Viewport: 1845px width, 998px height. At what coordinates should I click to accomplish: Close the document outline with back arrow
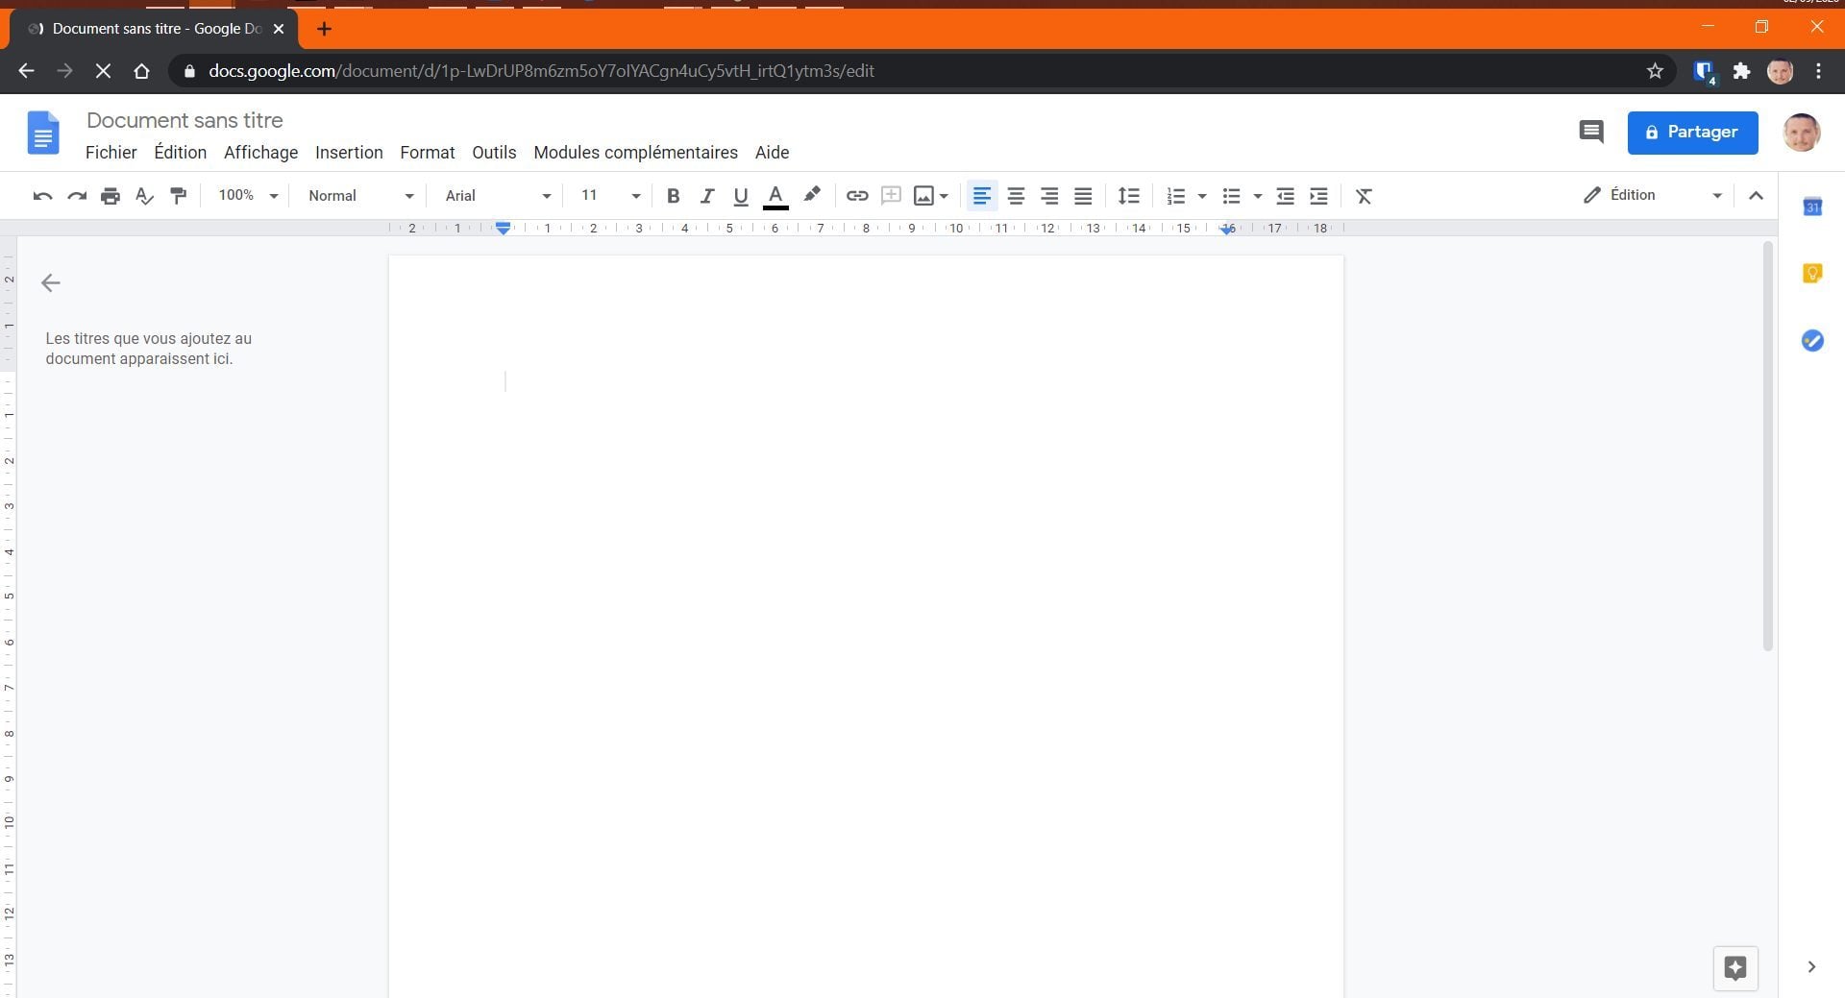click(51, 282)
